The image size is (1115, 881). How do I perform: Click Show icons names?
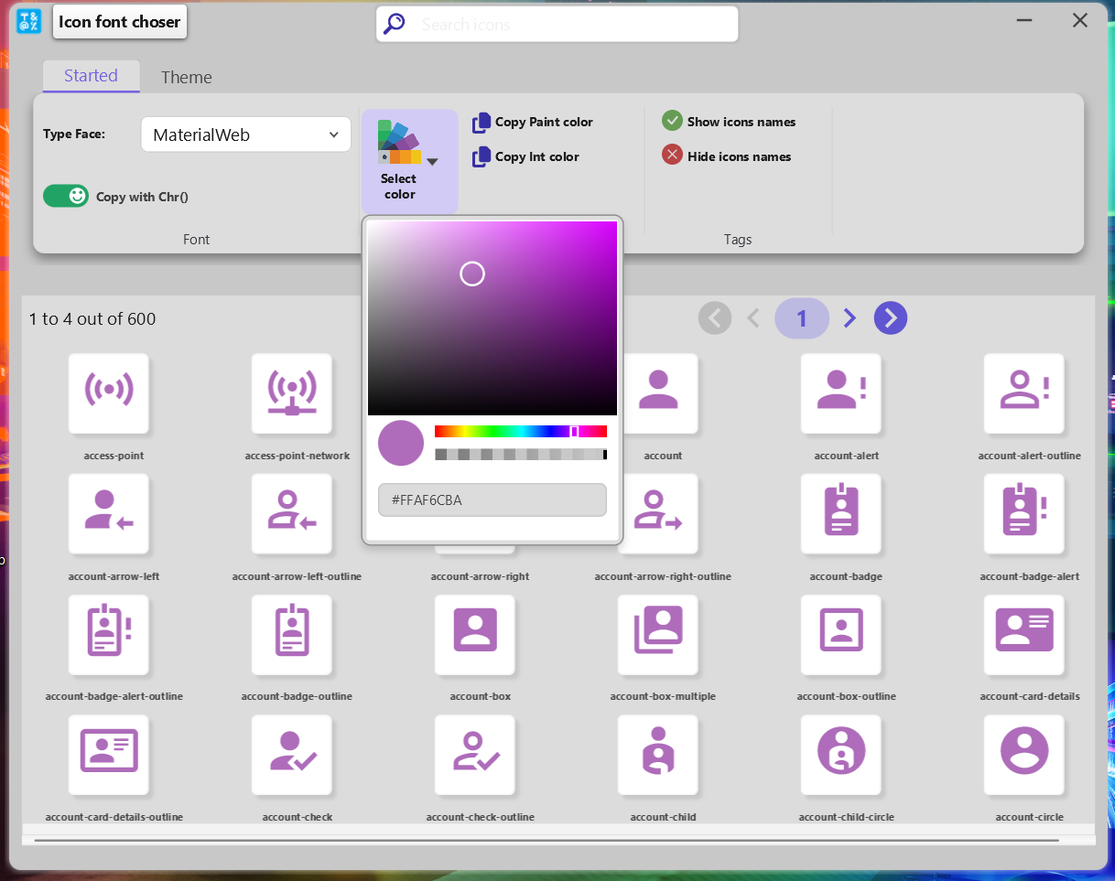tap(729, 121)
